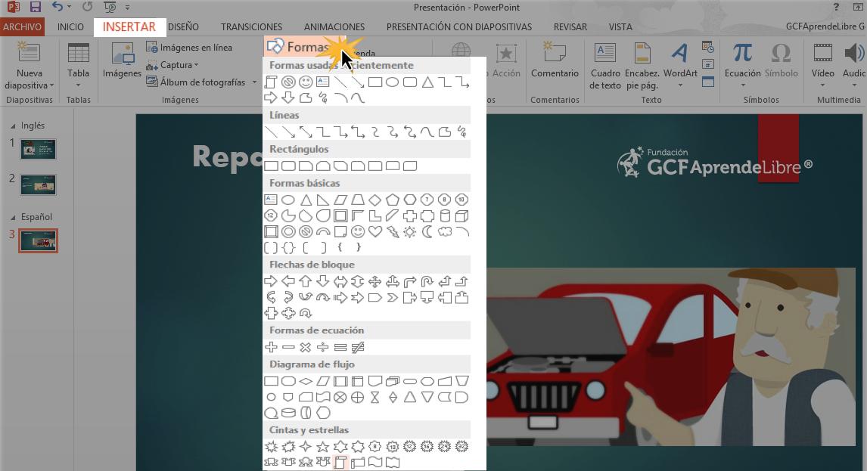This screenshot has width=867, height=471.
Task: Select the not-equal sign in Formas de ecuación
Action: (x=358, y=347)
